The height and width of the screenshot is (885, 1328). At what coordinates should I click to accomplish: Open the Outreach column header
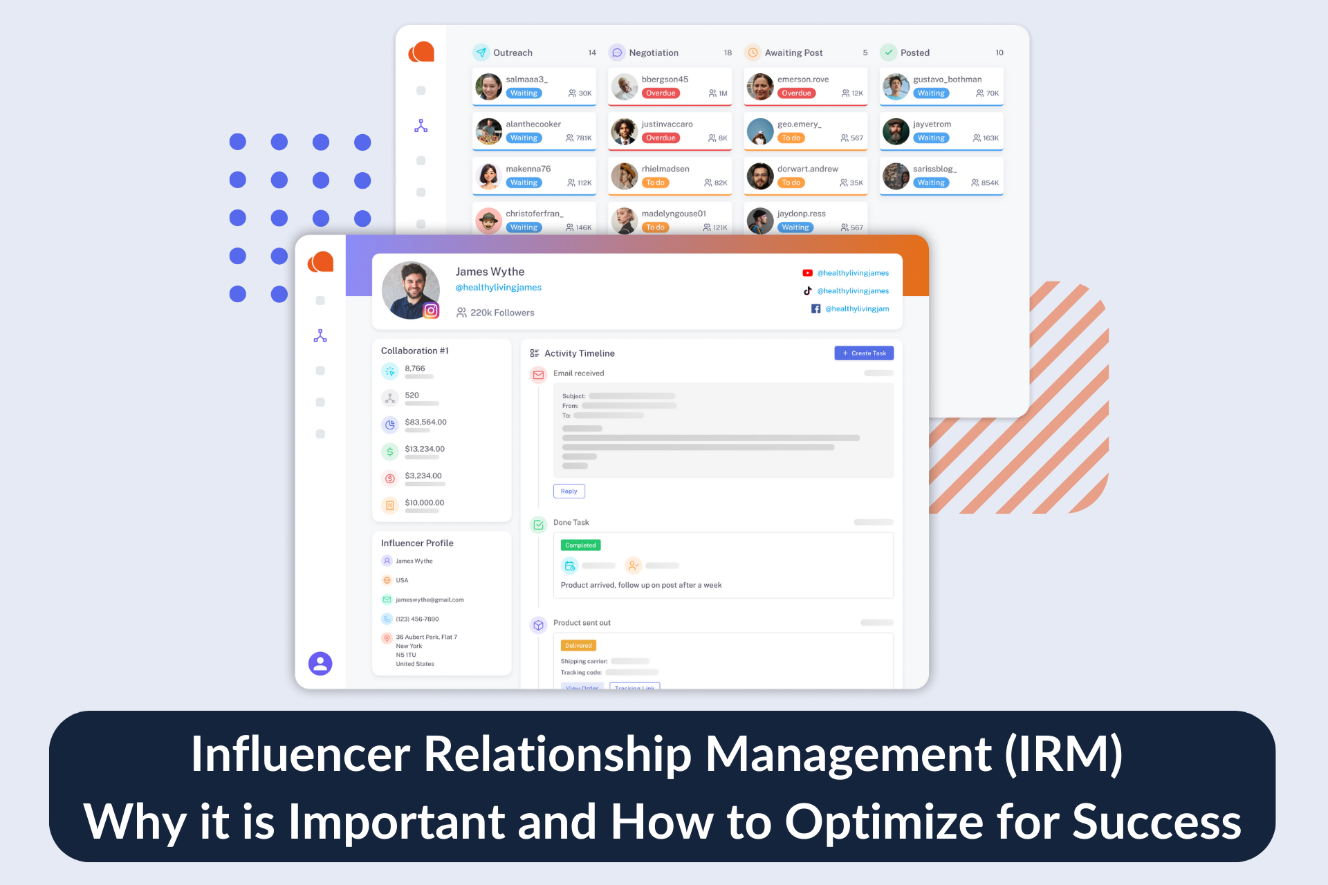click(513, 53)
